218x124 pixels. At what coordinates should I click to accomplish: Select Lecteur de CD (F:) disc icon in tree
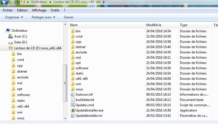[11, 48]
